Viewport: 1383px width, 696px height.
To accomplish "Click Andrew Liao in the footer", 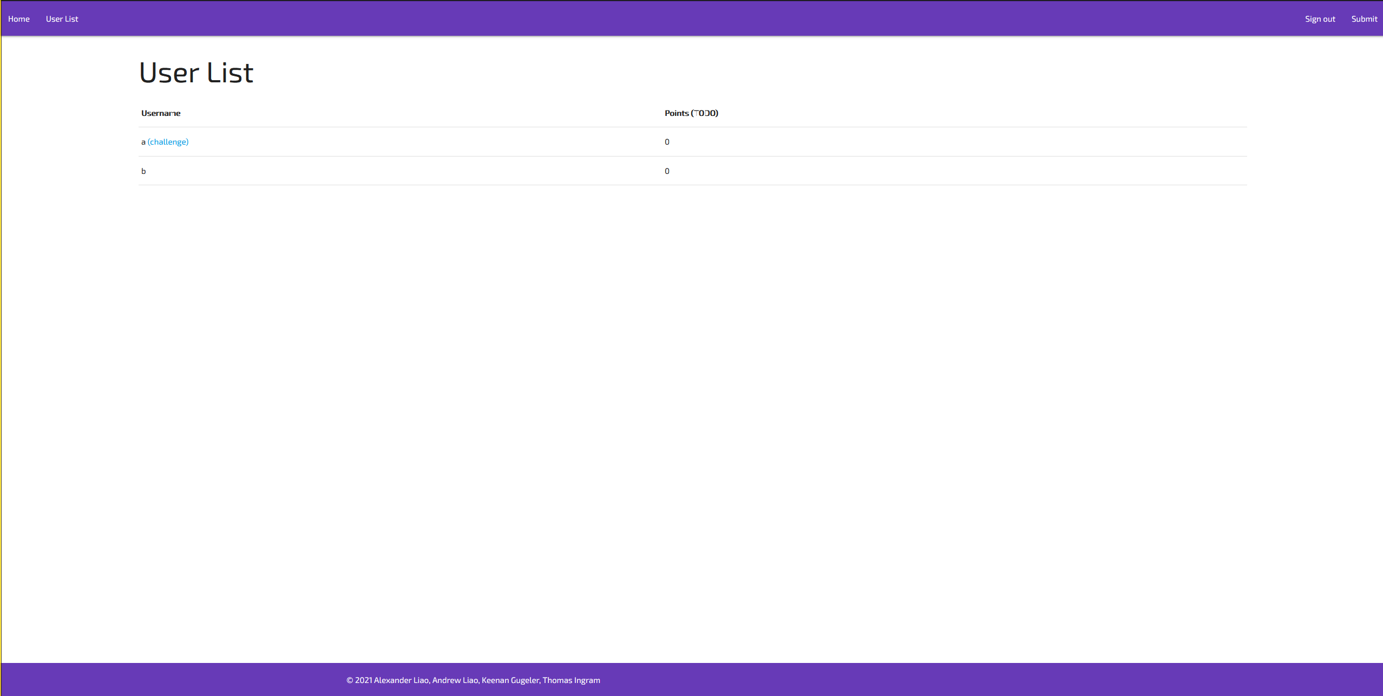I will tap(455, 680).
